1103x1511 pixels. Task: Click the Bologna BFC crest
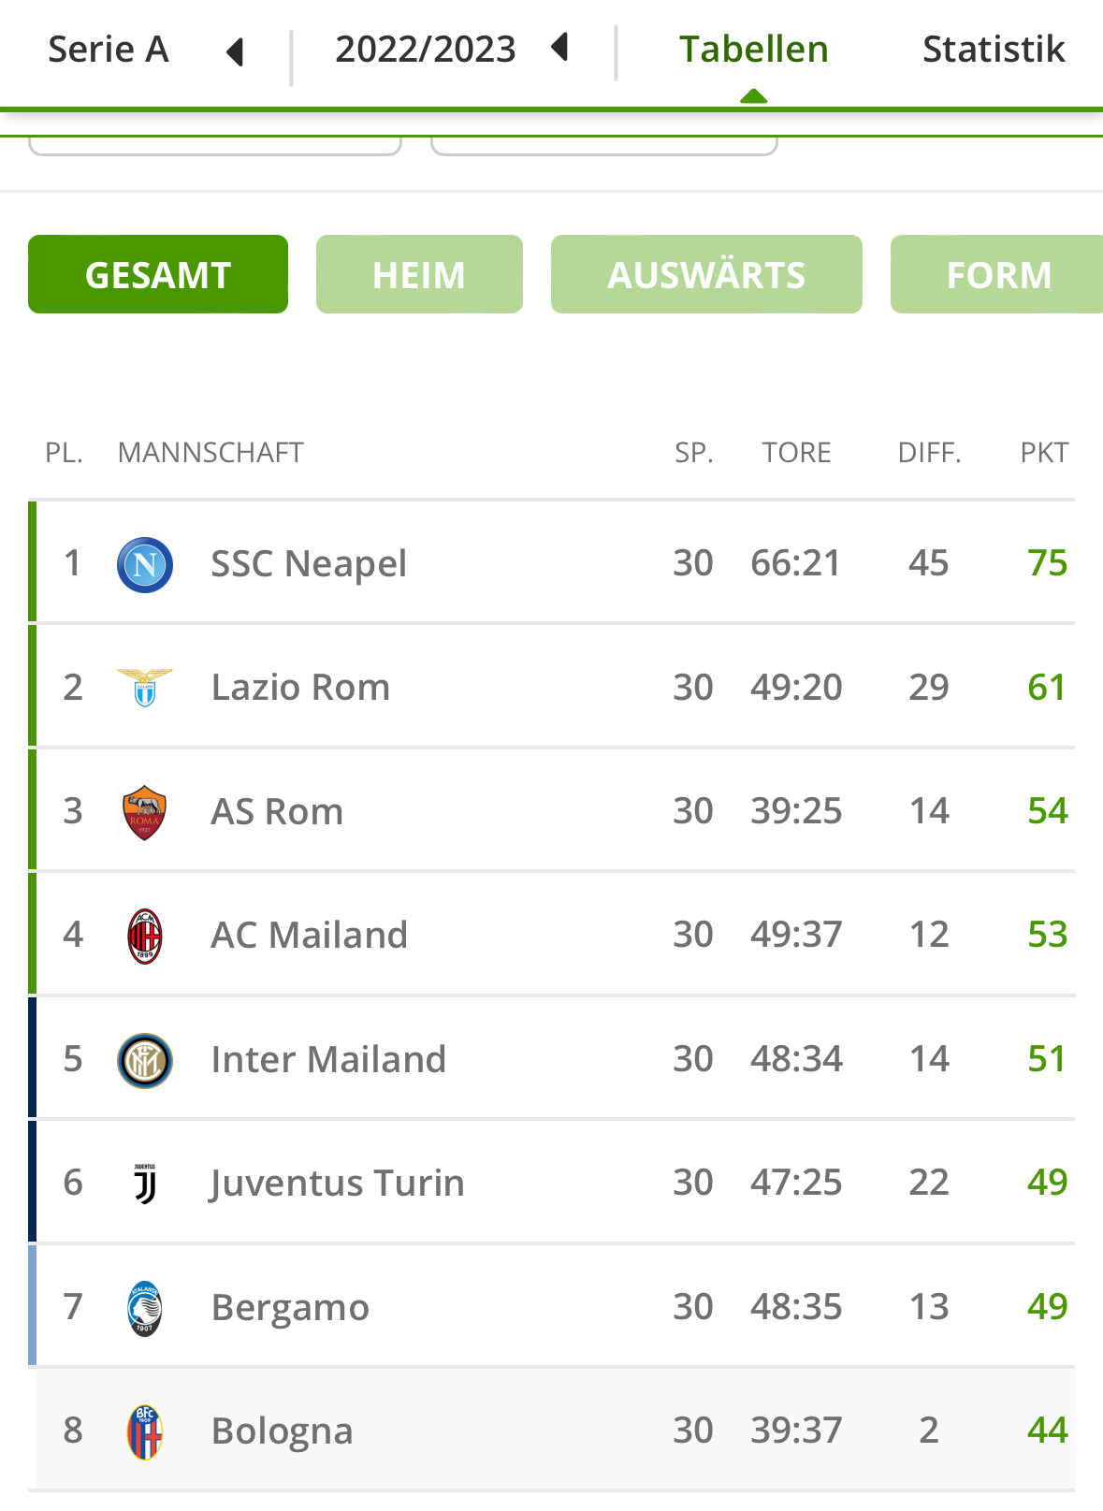click(x=145, y=1431)
